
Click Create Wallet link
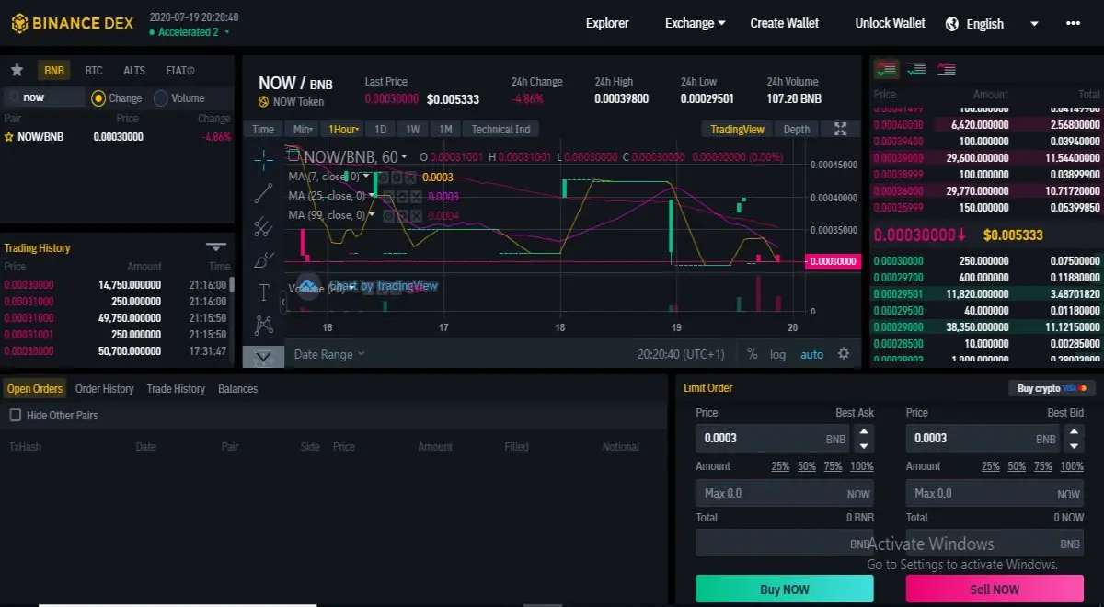pyautogui.click(x=785, y=23)
